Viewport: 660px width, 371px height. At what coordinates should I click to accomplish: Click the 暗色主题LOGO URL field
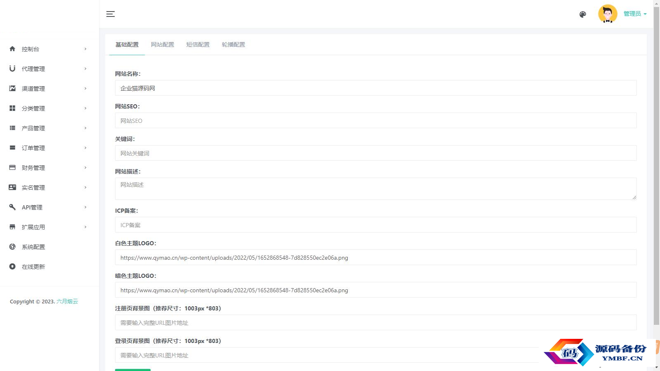(x=376, y=290)
